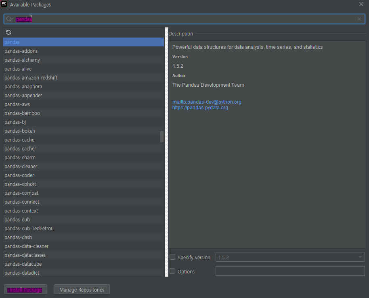
Task: Click the package description summary text
Action: pyautogui.click(x=247, y=47)
